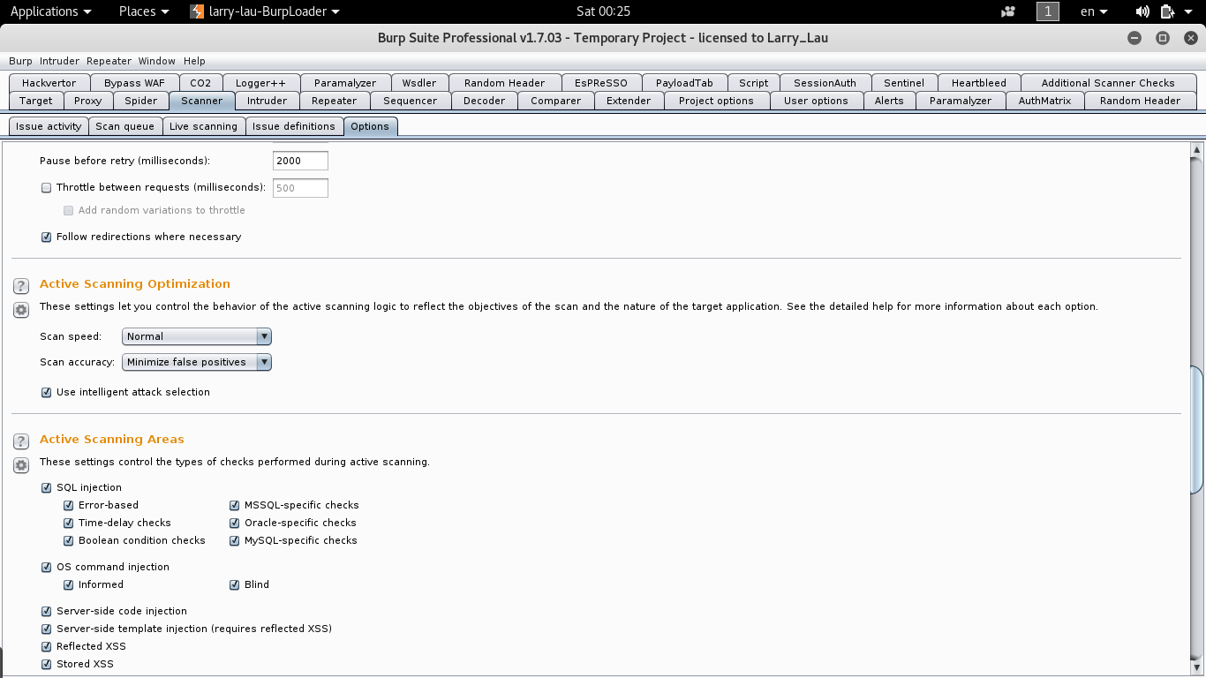This screenshot has height=678, width=1206.
Task: Open the Heartbleed tab
Action: click(979, 83)
